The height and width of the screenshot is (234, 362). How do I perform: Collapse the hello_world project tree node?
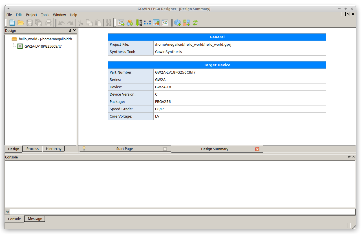coord(8,39)
